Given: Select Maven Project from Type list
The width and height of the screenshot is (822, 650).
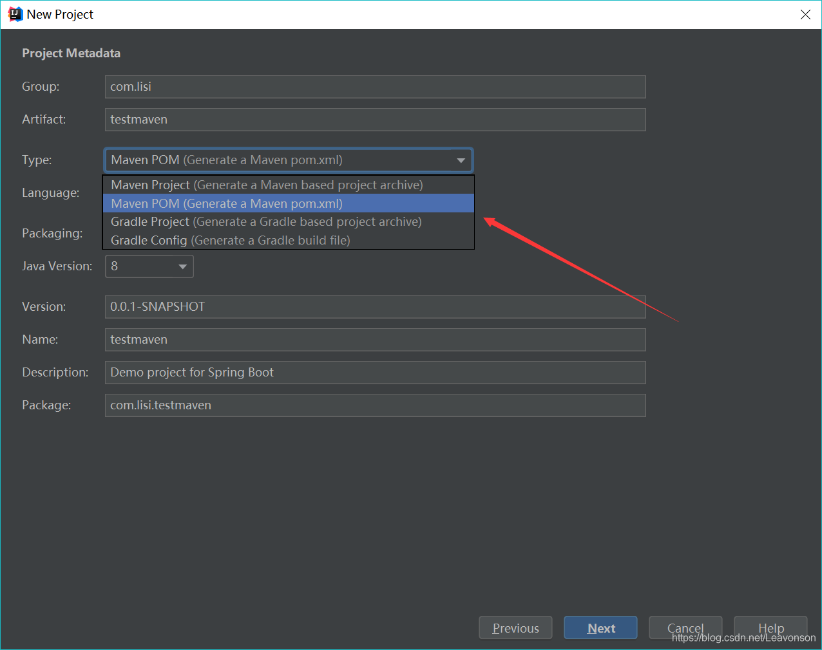Looking at the screenshot, I should click(x=289, y=185).
